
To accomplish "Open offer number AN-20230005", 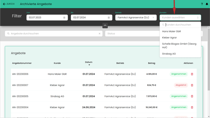I will coord(20,96).
